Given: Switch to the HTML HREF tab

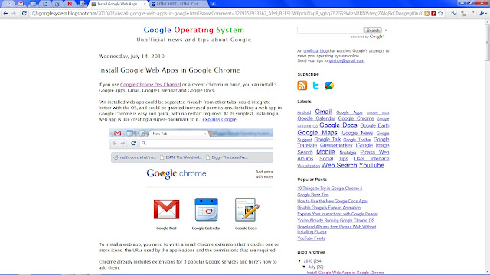Looking at the screenshot, I should coord(178,4).
